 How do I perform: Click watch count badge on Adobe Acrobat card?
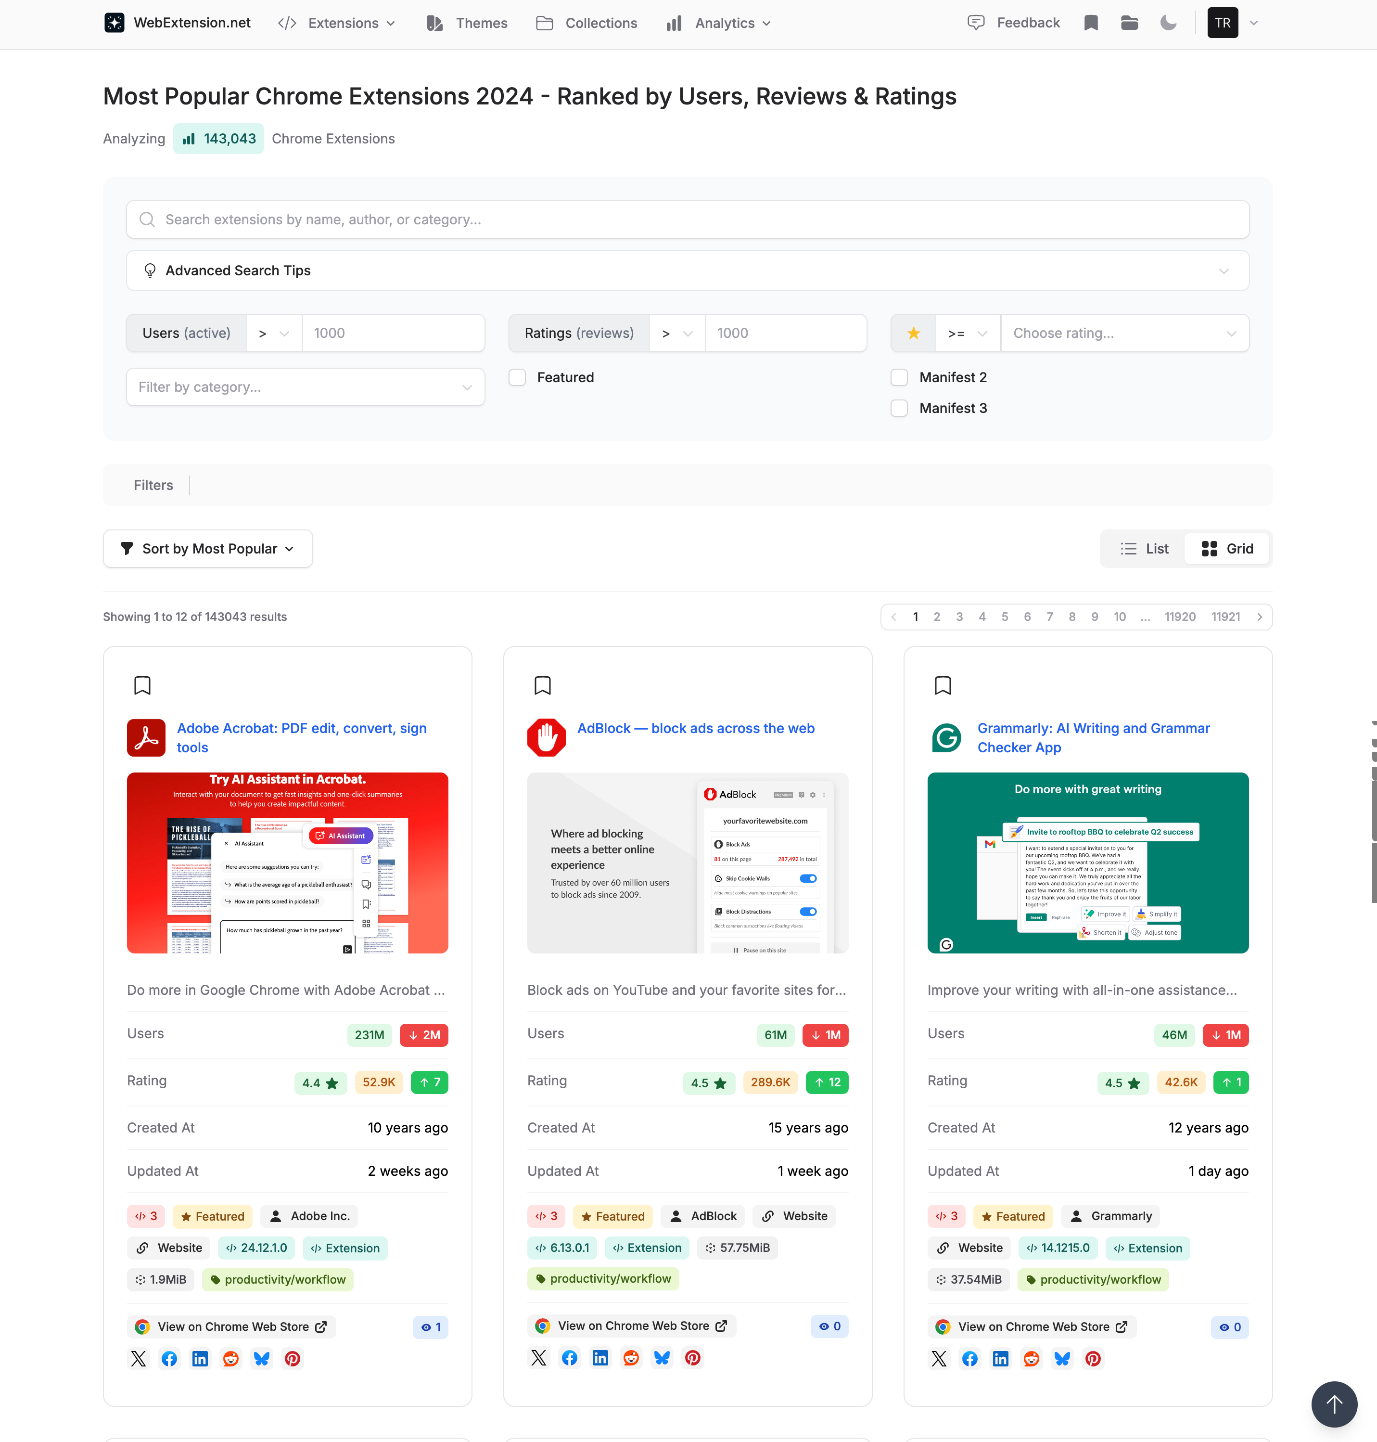[431, 1327]
